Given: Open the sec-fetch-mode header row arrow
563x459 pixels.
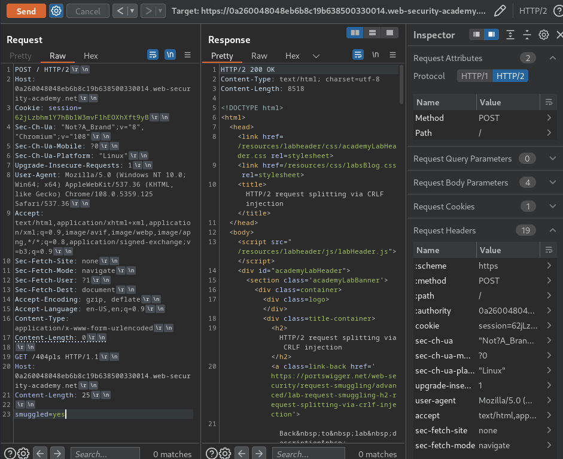Looking at the screenshot, I should click(x=549, y=445).
